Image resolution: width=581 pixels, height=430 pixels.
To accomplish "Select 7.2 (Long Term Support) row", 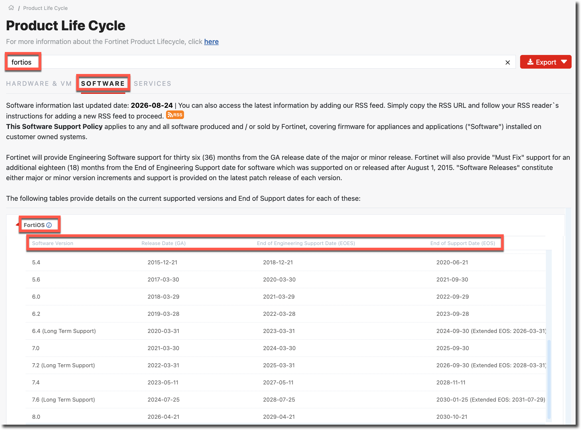I will (x=286, y=365).
